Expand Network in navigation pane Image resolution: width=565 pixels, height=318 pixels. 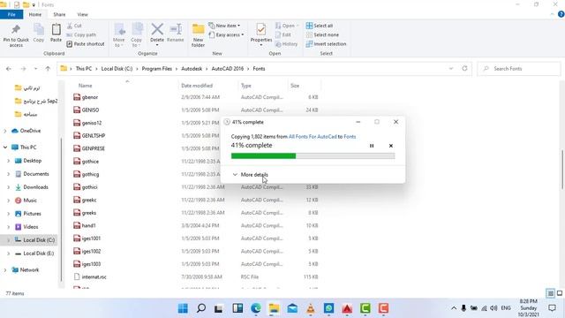tap(5, 269)
